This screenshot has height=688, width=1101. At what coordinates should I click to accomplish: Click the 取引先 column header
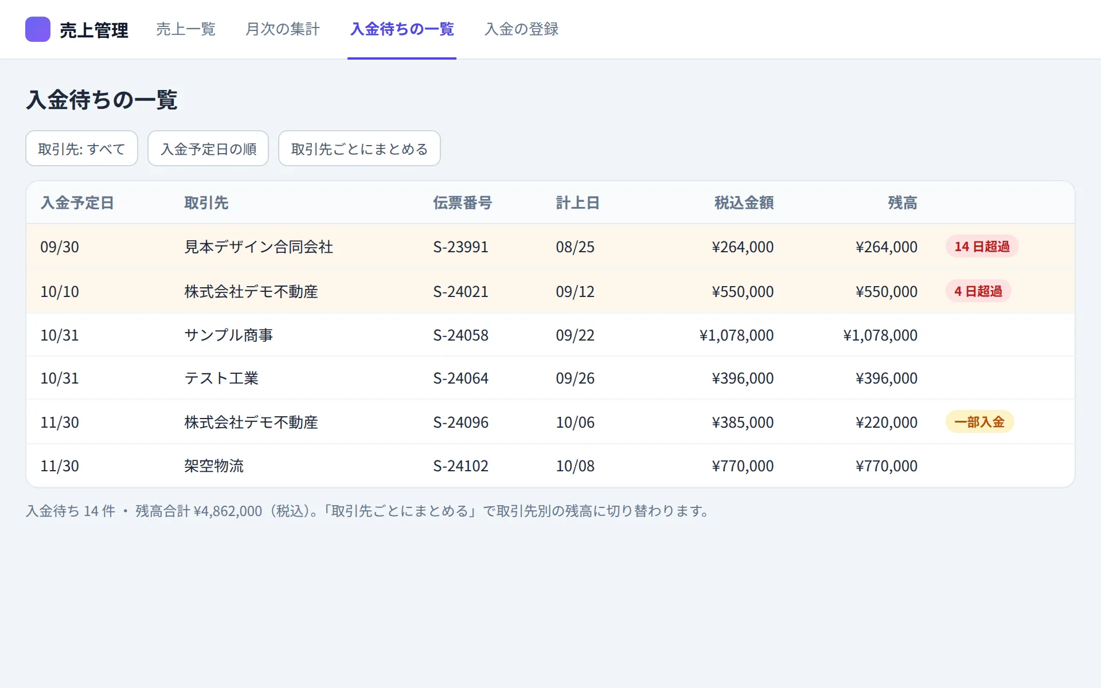[x=206, y=203]
